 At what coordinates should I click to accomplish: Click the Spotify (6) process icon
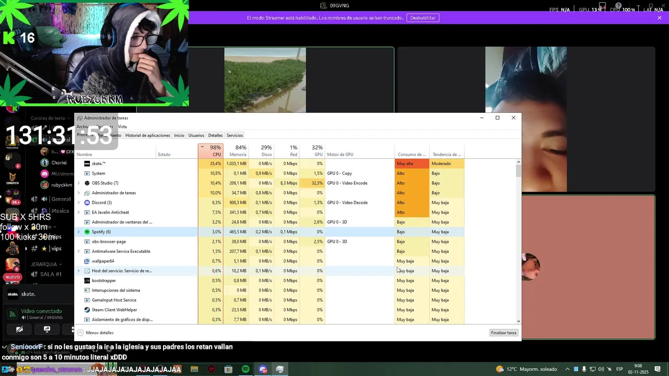[87, 232]
